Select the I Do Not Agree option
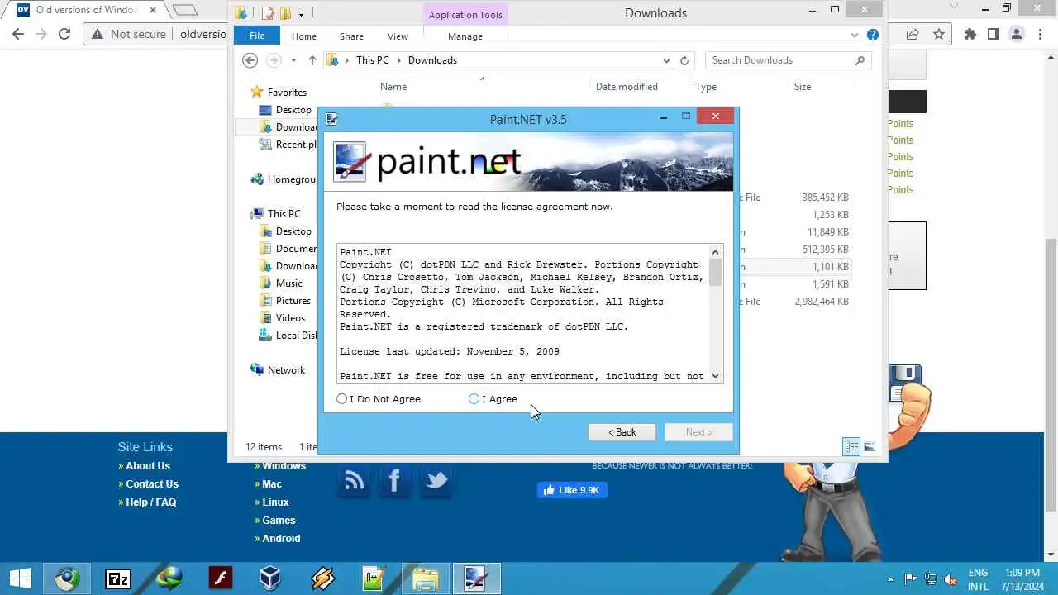 tap(342, 399)
